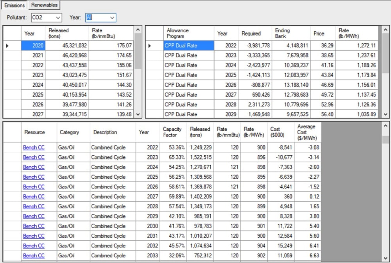Click the down scroll arrow on the resource table
This screenshot has width=391, height=263.
click(x=386, y=258)
